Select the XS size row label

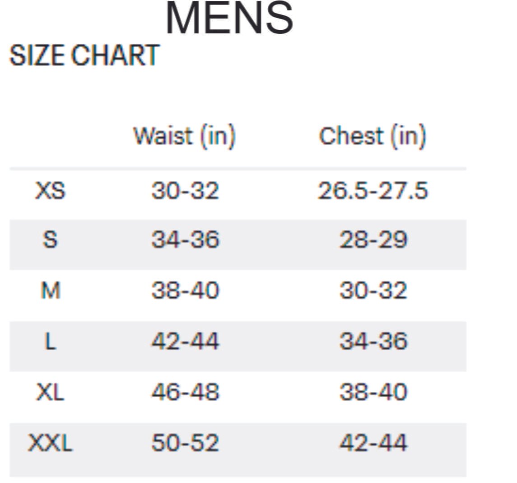click(x=50, y=191)
